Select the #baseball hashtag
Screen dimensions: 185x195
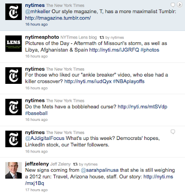point(36,113)
